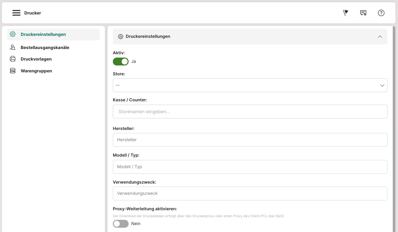Open the Store dropdown
Screen dimensions: 398x232
[250, 85]
